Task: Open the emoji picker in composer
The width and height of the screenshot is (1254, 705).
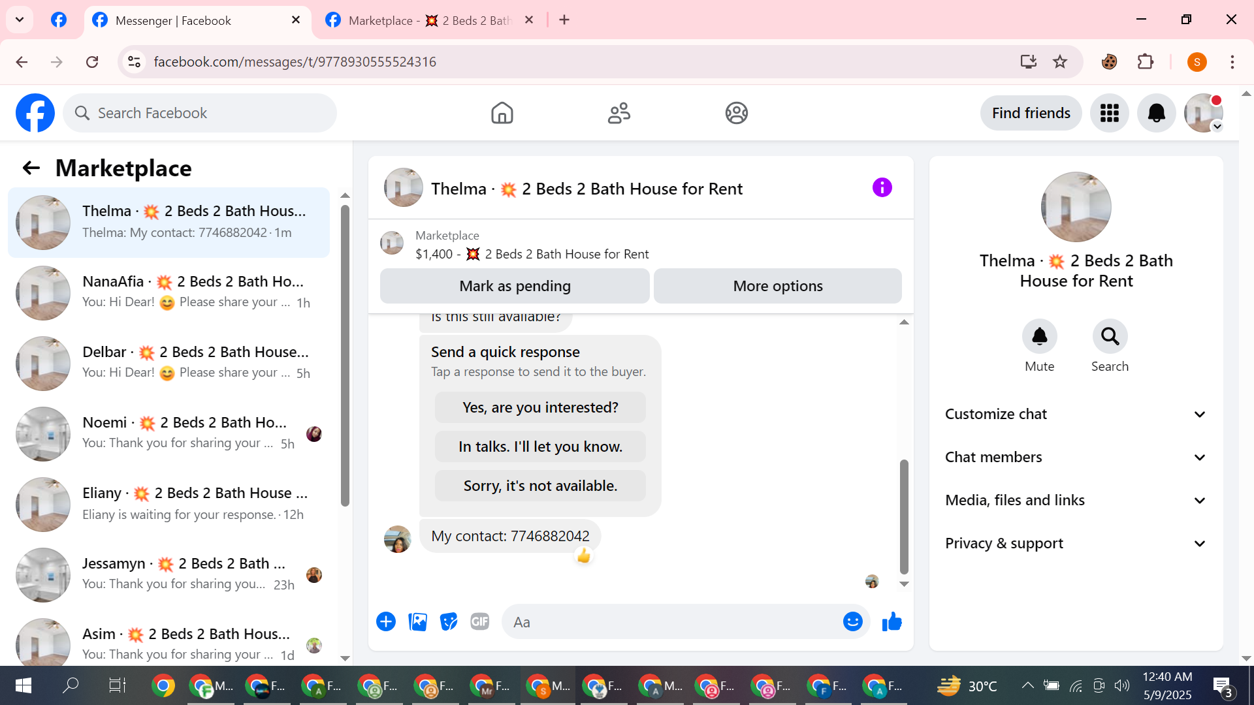Action: pos(852,621)
